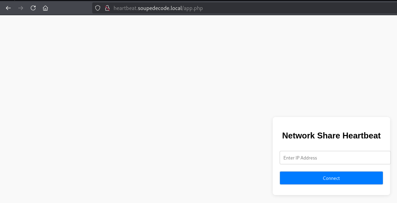Show insecure connection lock info
Screen dimensions: 397x203
coord(107,8)
